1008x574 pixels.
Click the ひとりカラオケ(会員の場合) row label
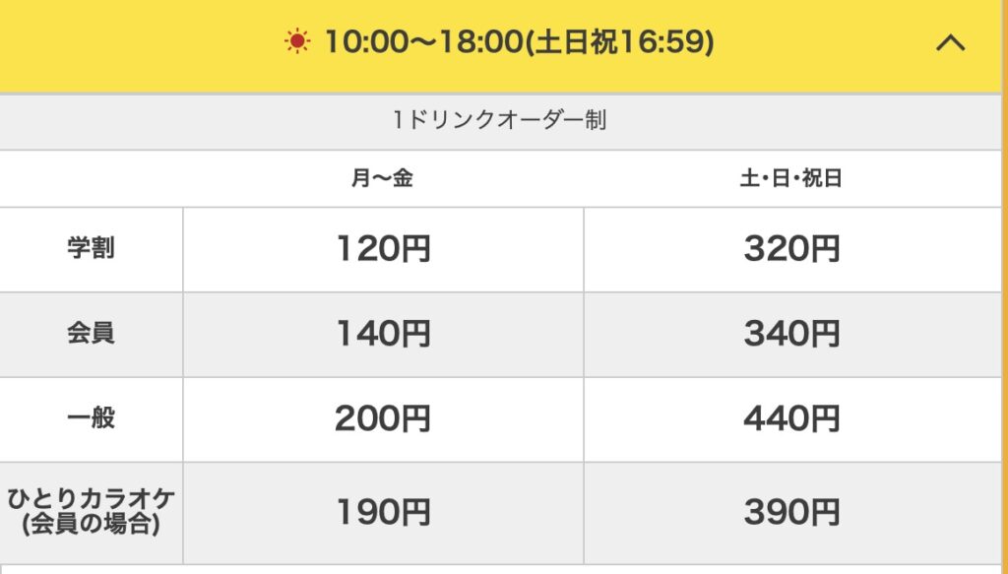91,513
